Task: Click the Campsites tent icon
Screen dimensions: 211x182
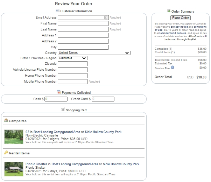Action: (6, 120)
